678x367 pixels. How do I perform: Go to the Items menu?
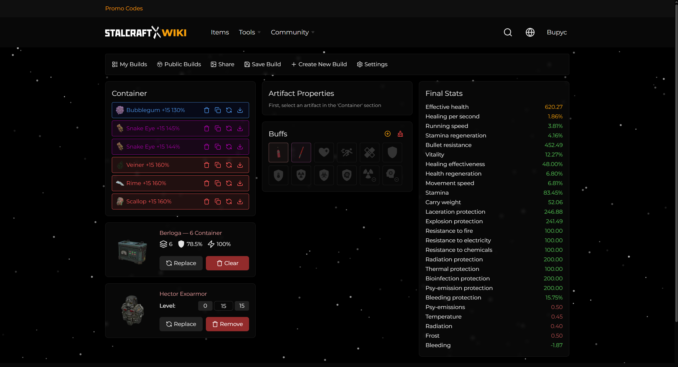[220, 32]
